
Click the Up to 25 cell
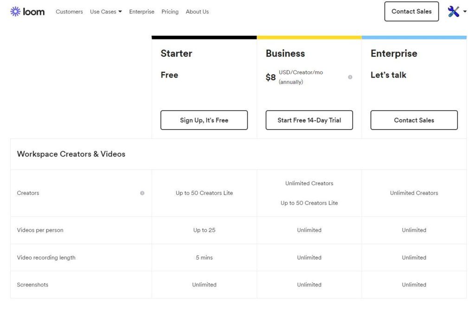[x=204, y=230]
